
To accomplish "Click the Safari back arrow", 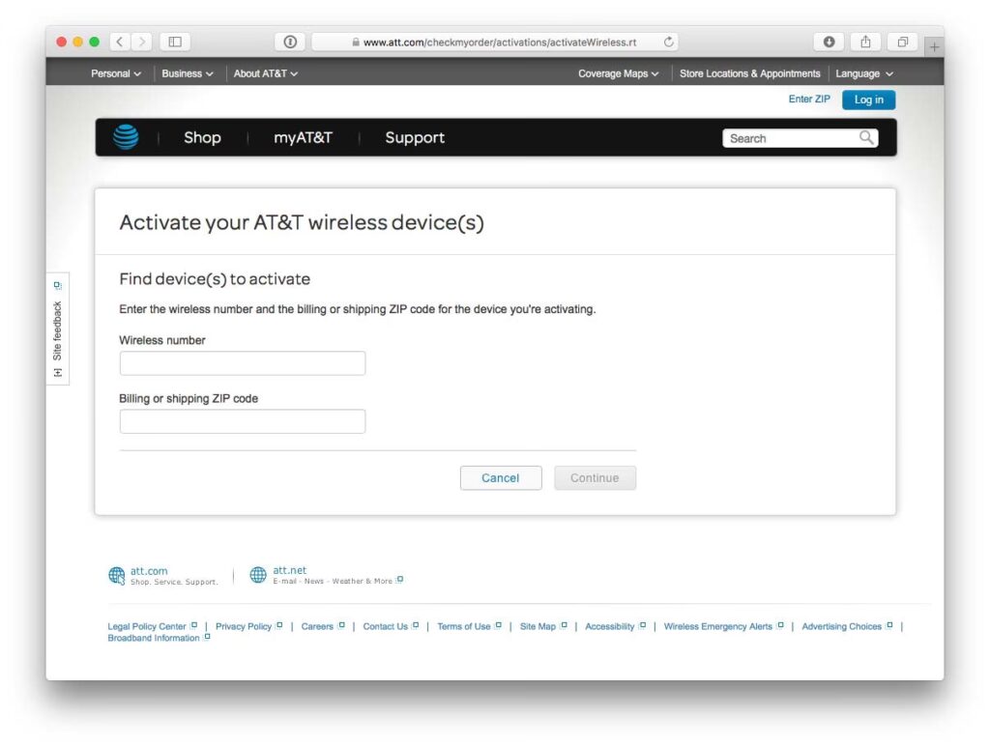I will pyautogui.click(x=121, y=42).
